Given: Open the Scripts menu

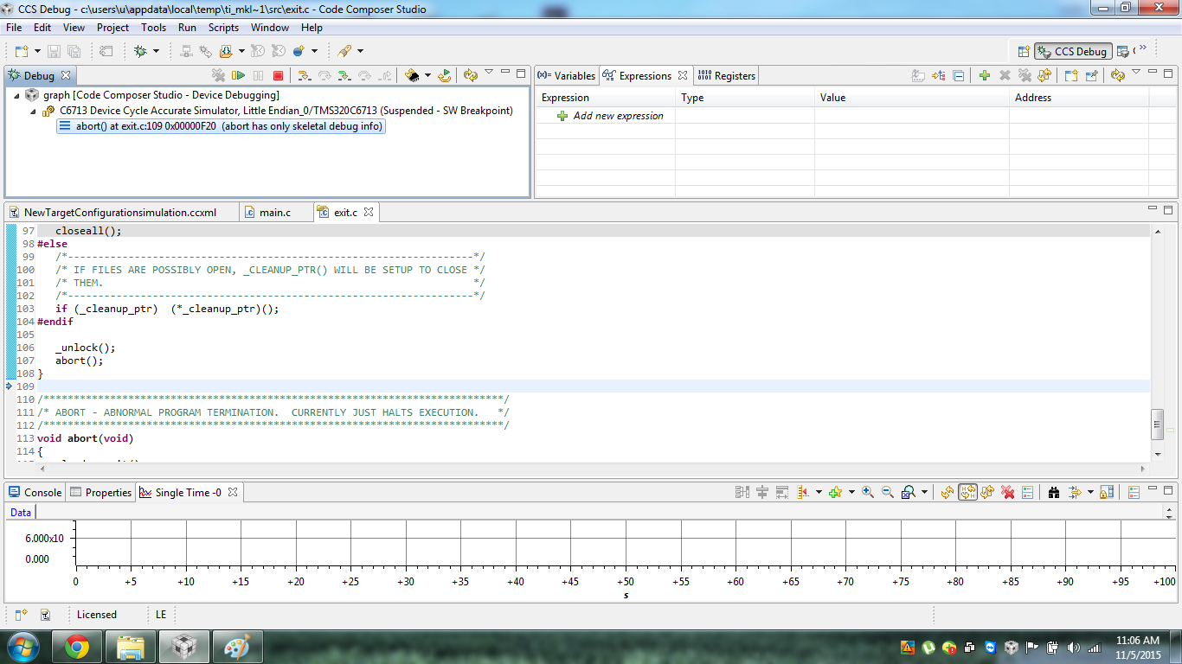Looking at the screenshot, I should coord(223,28).
